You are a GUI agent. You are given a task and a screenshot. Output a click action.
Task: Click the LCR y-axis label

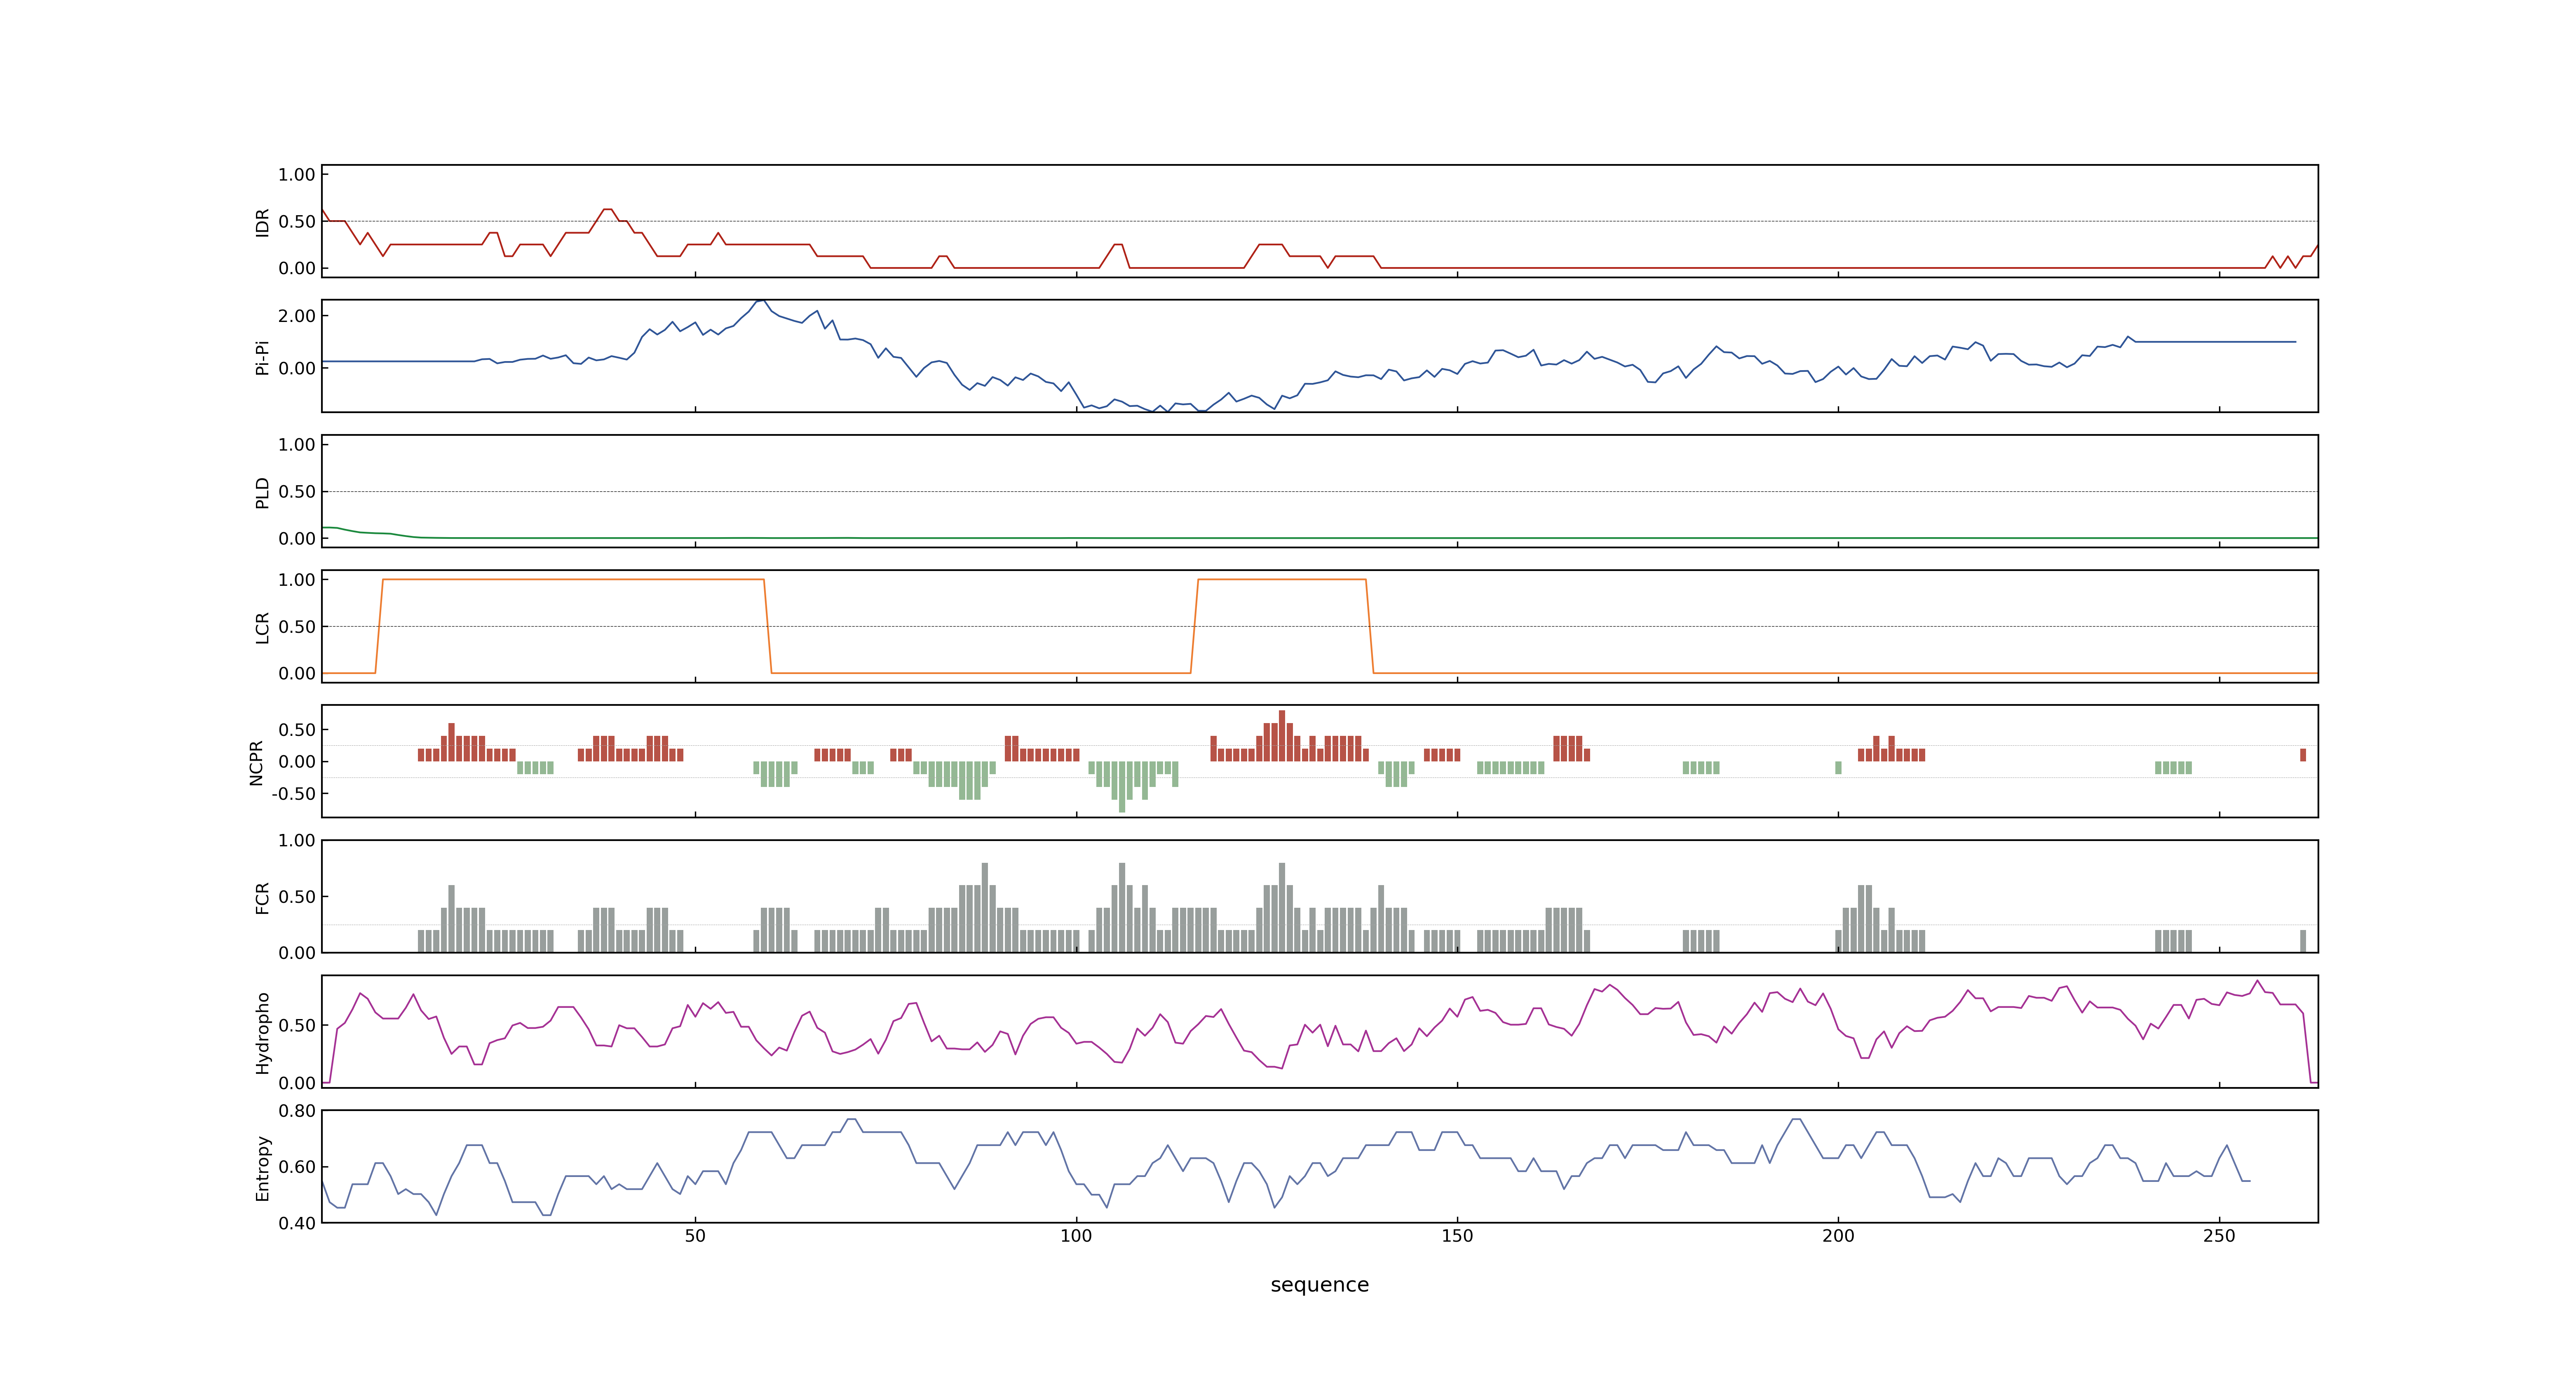(262, 627)
